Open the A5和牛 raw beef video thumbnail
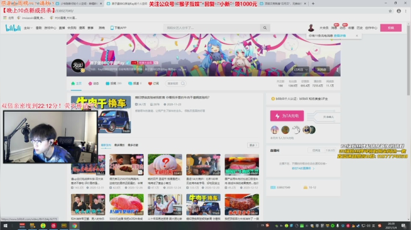 click(126, 204)
